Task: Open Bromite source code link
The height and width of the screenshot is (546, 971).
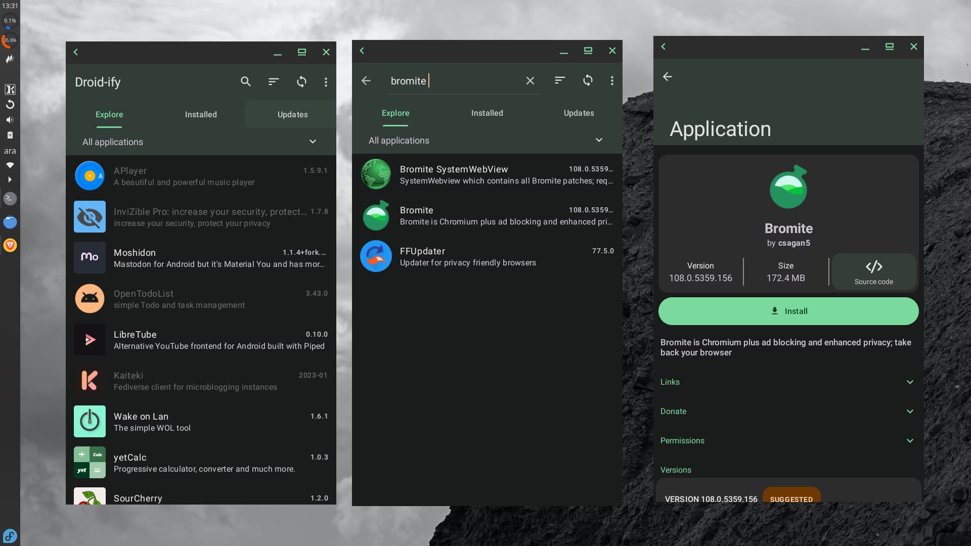Action: point(873,272)
